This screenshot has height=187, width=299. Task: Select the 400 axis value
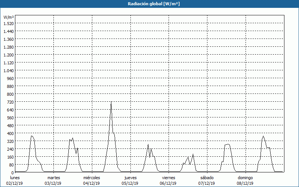10,133
